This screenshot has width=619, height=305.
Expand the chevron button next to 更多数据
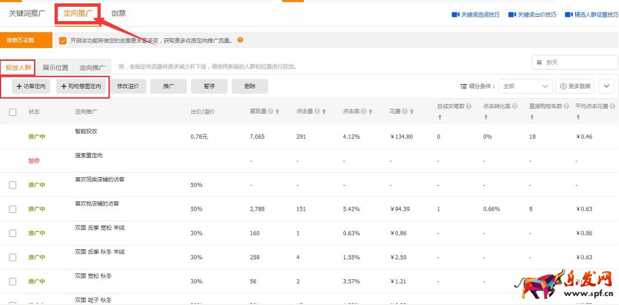[606, 86]
